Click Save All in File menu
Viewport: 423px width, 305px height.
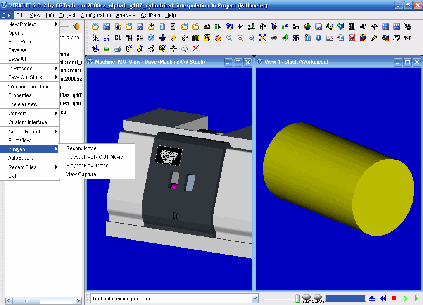(x=30, y=59)
